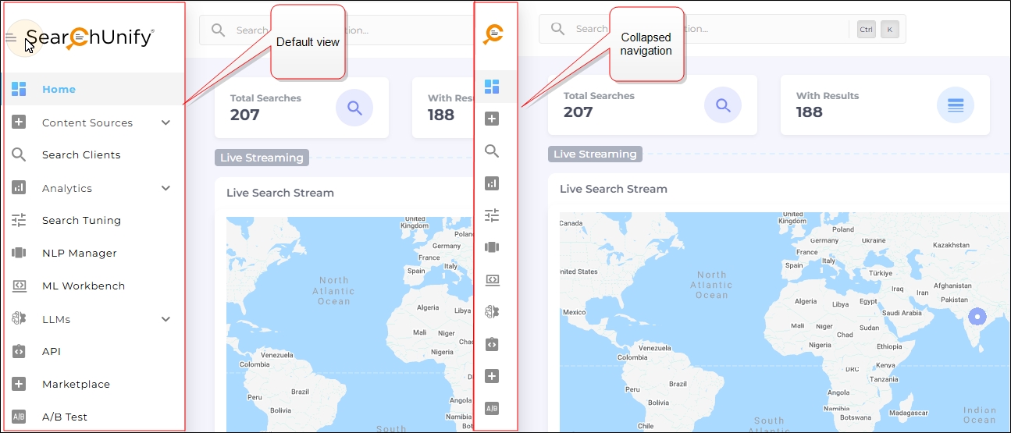Open Search Clients magnifier in collapsed navigation
This screenshot has width=1011, height=433.
492,151
